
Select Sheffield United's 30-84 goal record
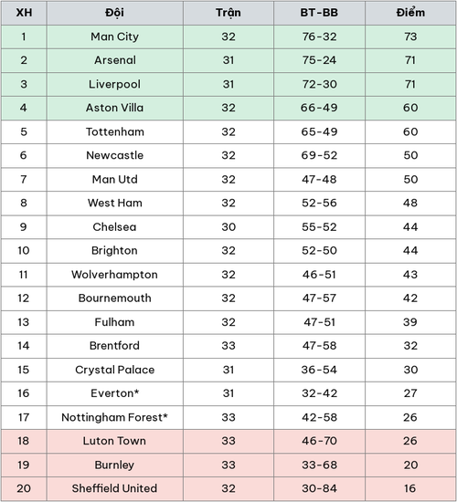pyautogui.click(x=319, y=488)
